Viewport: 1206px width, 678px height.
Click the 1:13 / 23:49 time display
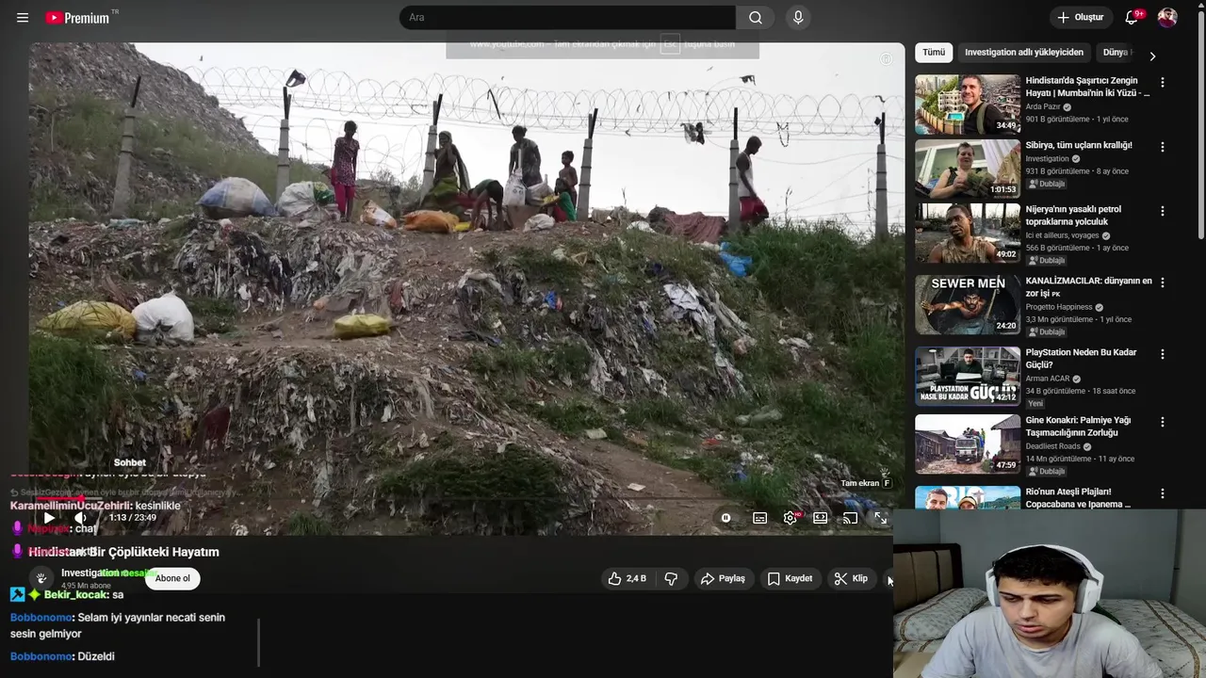(132, 518)
